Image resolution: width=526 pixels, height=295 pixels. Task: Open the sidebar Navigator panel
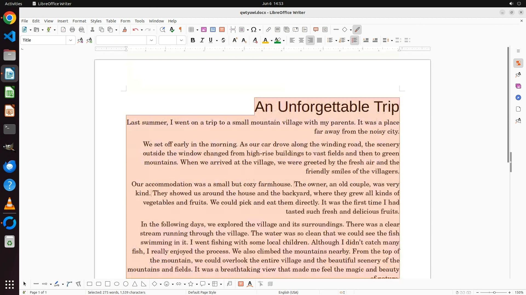518,98
